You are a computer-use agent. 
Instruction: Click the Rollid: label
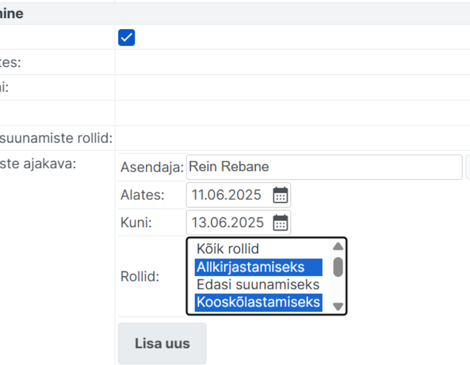pos(139,276)
